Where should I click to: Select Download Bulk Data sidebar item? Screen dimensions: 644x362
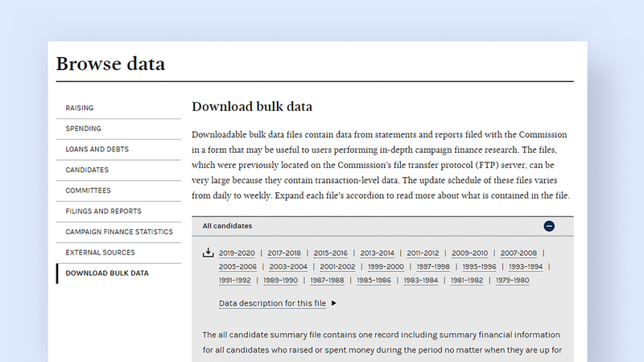pyautogui.click(x=107, y=274)
